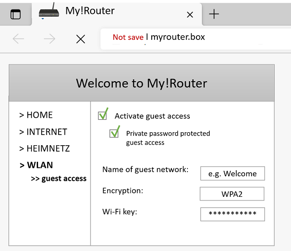
Task: Toggle the Activate guest access checkbox
Action: point(103,116)
